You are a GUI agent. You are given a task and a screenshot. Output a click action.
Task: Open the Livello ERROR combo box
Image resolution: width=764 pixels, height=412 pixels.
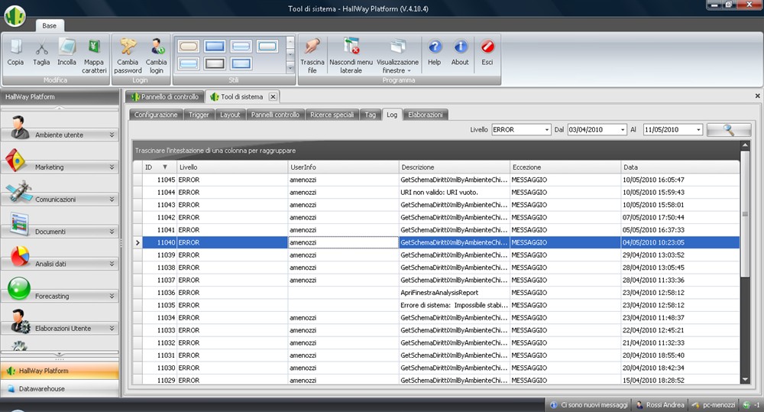[x=547, y=130]
